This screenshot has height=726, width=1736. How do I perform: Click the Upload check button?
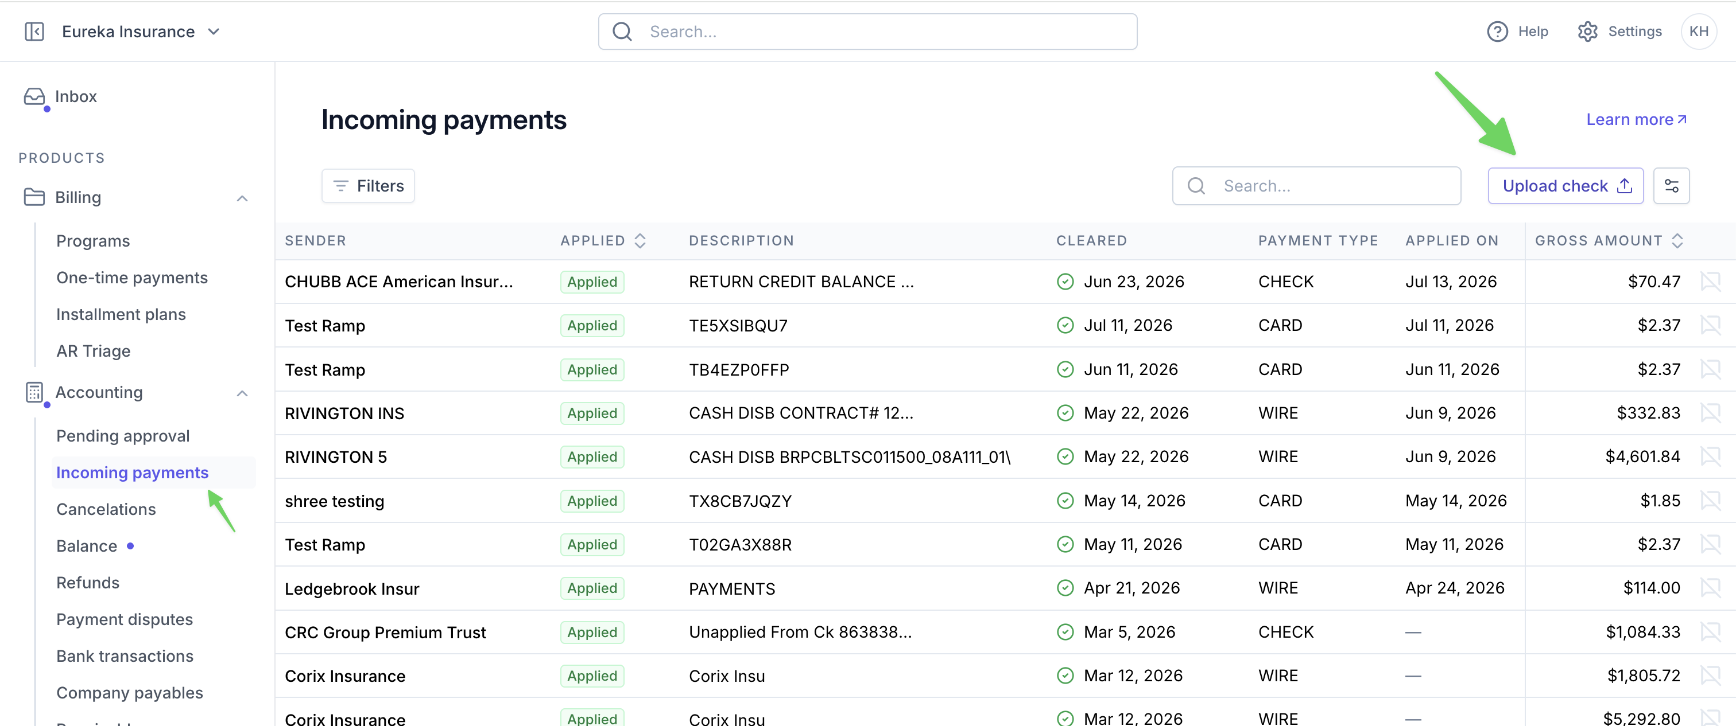coord(1565,186)
